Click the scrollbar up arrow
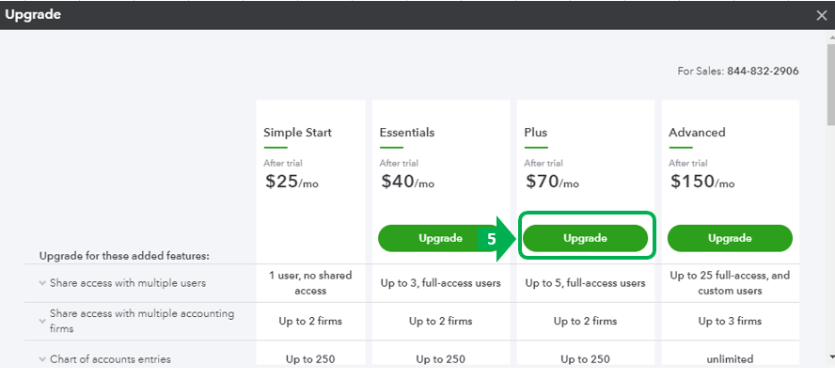 [x=830, y=38]
